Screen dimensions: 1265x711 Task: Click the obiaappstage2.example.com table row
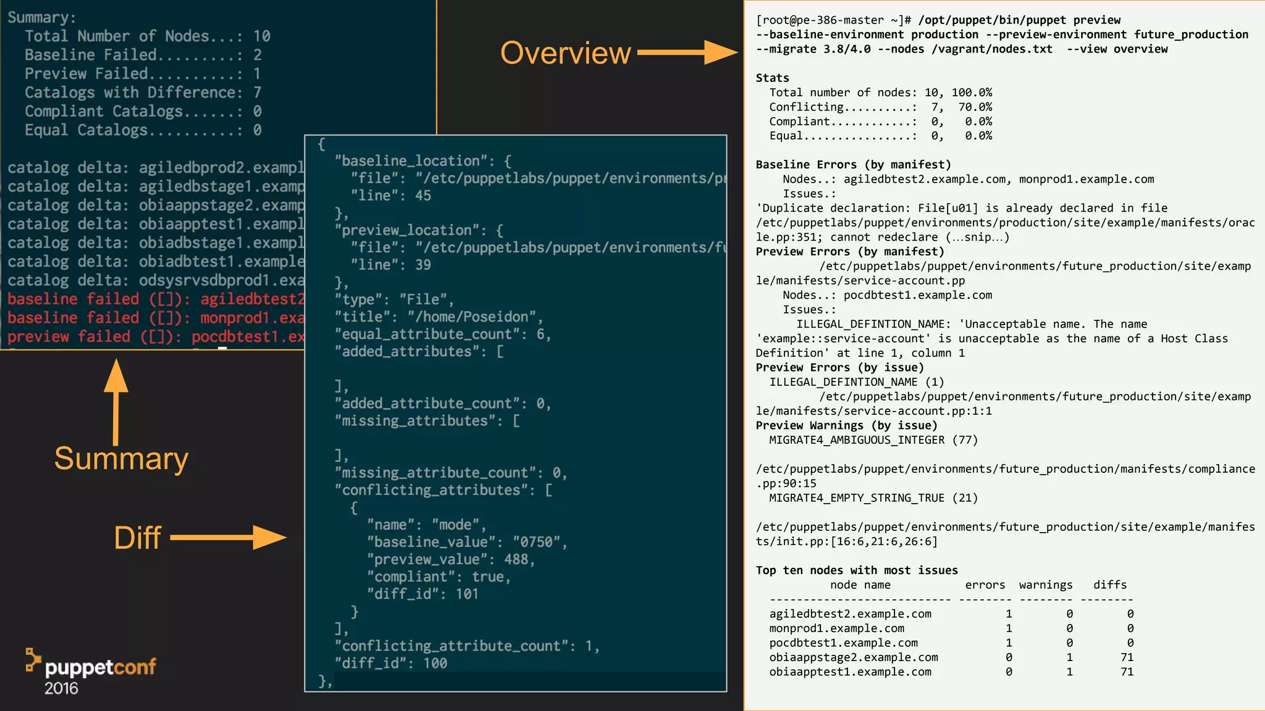pyautogui.click(x=952, y=657)
